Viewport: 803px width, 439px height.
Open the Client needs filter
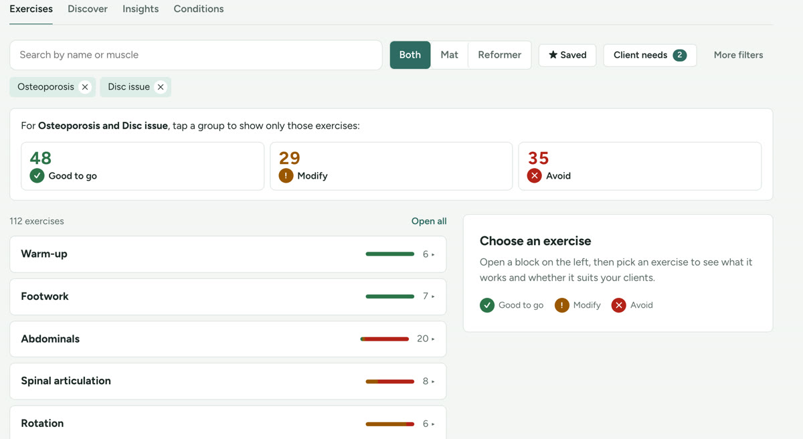tap(650, 55)
